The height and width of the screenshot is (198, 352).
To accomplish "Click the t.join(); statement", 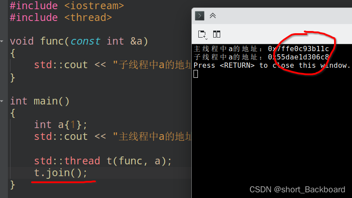I will (60, 173).
